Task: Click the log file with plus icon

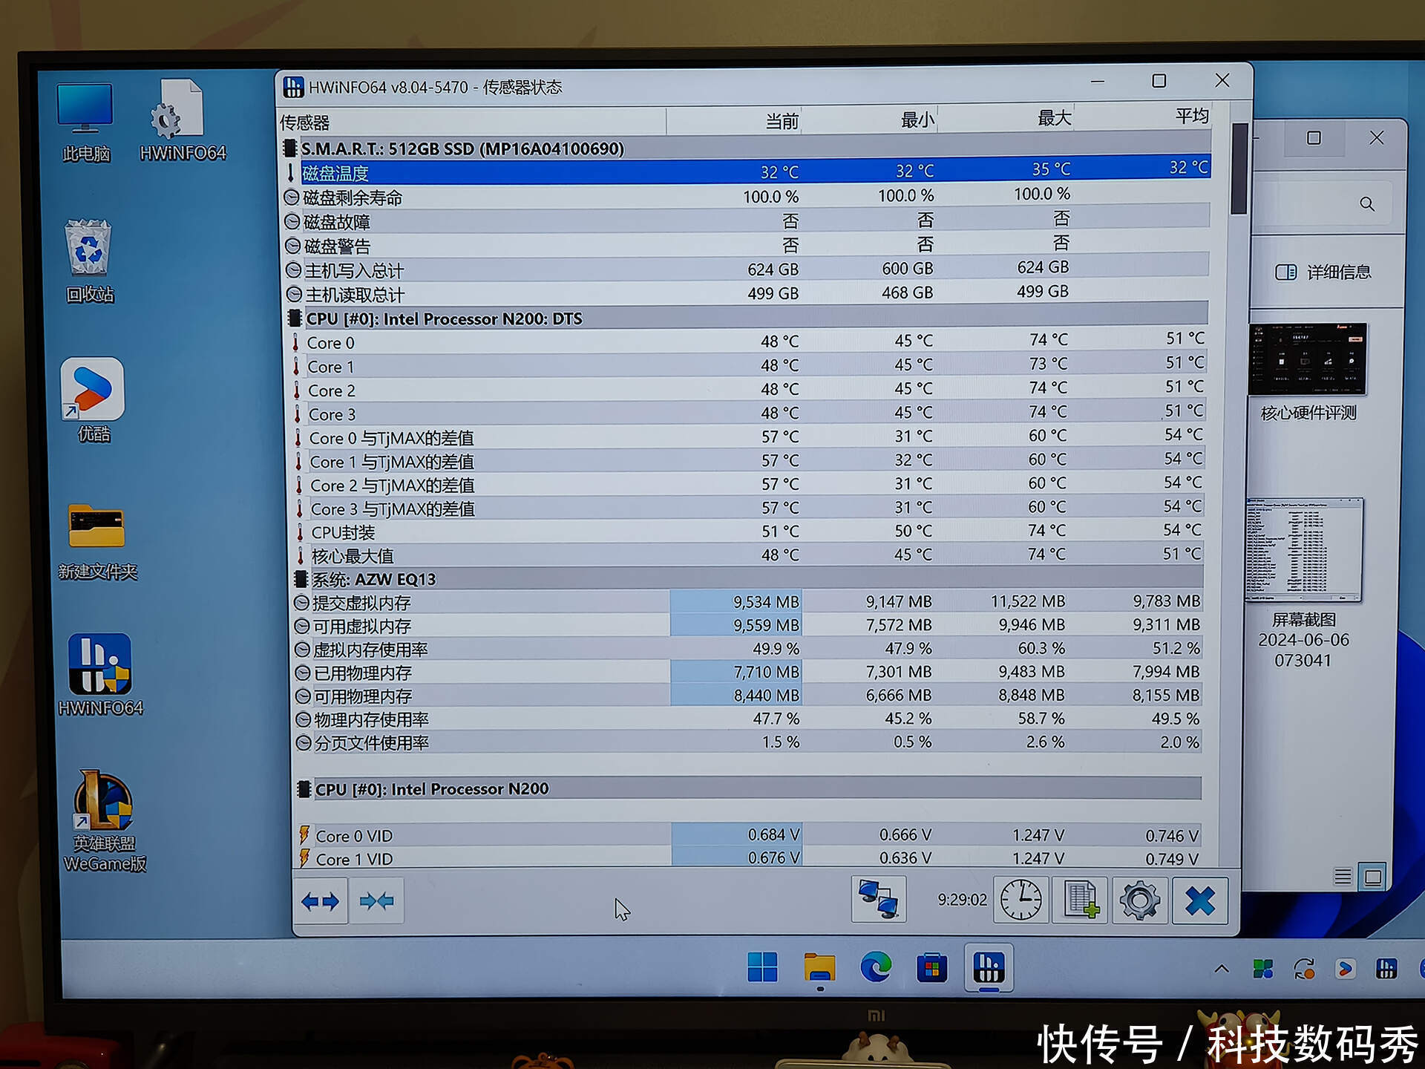Action: tap(1080, 900)
